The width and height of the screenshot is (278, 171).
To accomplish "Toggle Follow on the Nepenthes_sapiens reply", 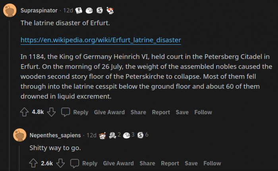I will [x=212, y=163].
